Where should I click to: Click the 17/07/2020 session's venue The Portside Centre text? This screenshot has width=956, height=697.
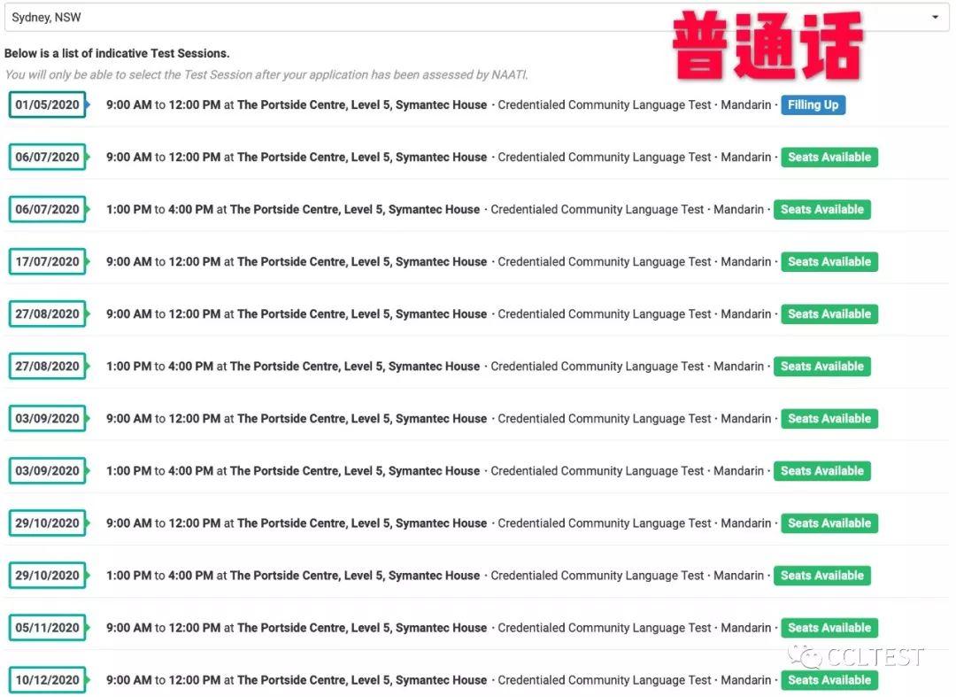(x=293, y=261)
